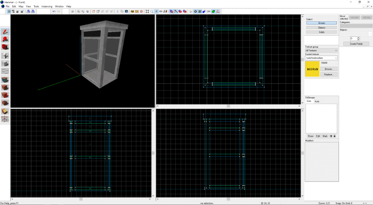Screen dimensions: 373x205
Task: Click the Browse texture button
Action: coord(329,69)
